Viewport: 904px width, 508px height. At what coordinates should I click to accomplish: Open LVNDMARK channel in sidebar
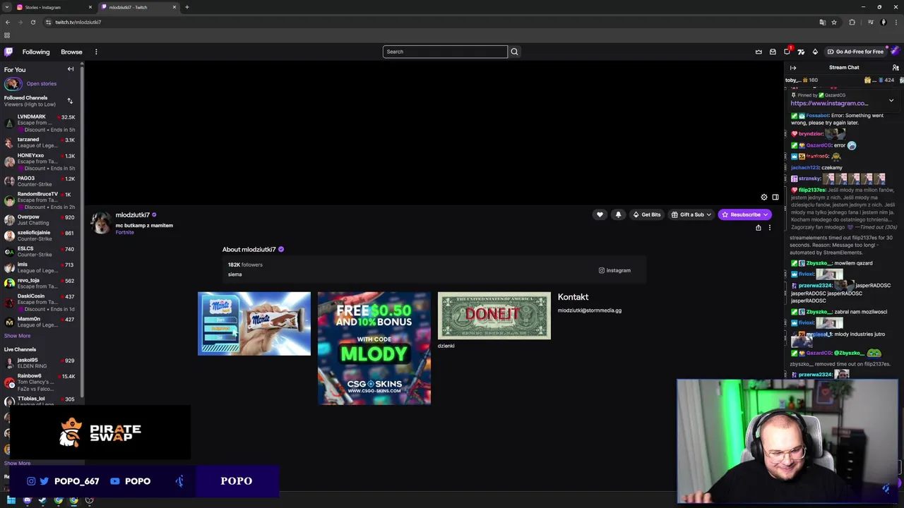(42, 123)
